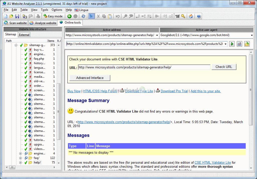Open the Active address dropdown
Screen dimensions: 257x179
point(157,35)
